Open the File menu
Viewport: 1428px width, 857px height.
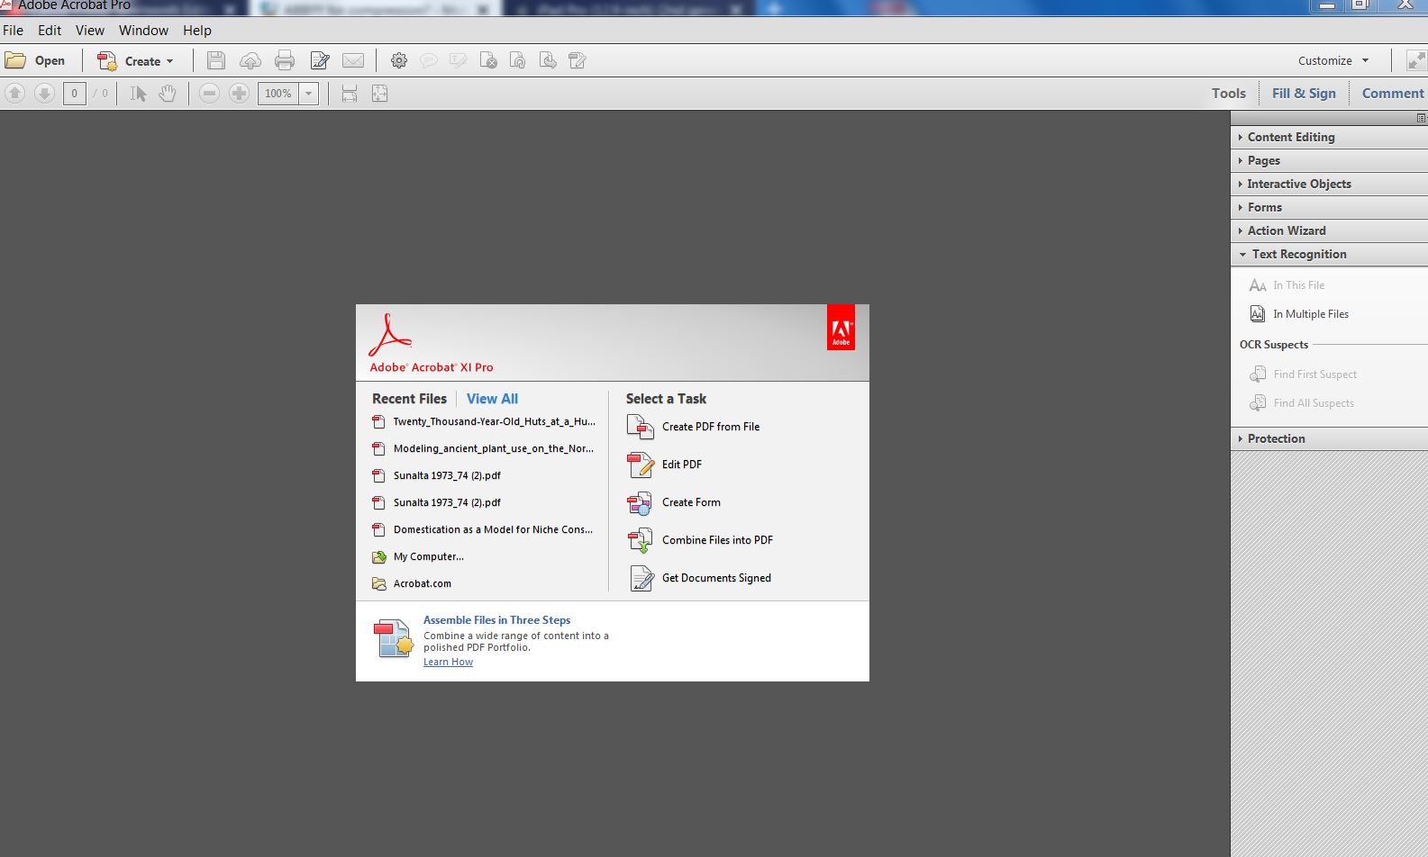(14, 31)
